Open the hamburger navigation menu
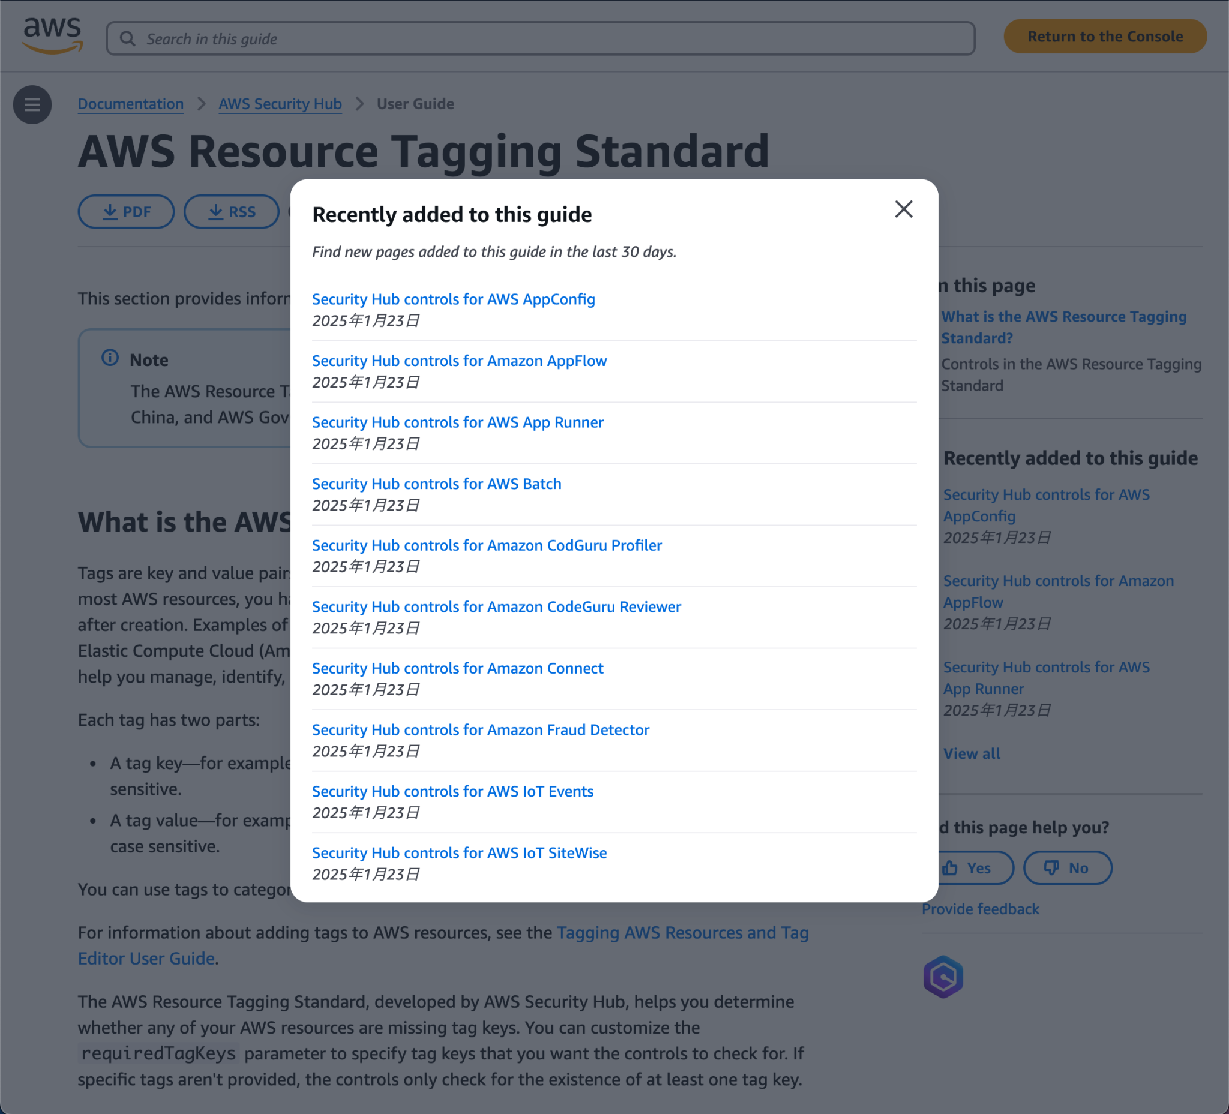Image resolution: width=1229 pixels, height=1114 pixels. pos(32,104)
